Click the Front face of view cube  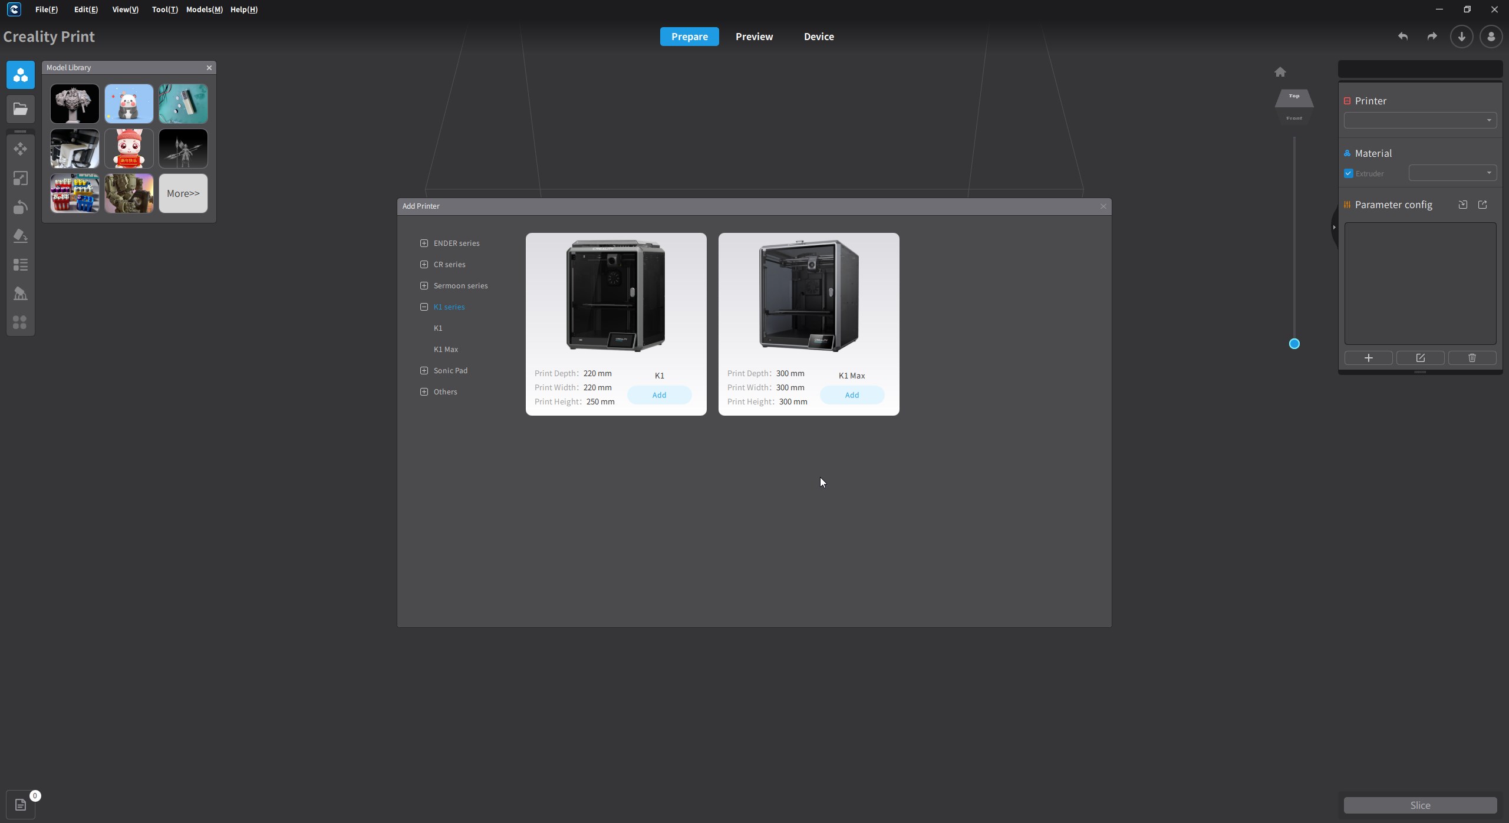1294,118
